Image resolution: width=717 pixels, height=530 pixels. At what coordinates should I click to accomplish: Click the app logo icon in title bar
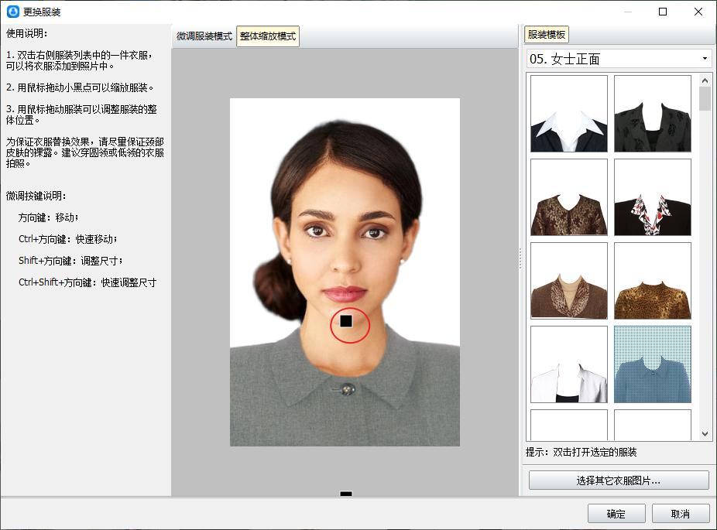(12, 12)
